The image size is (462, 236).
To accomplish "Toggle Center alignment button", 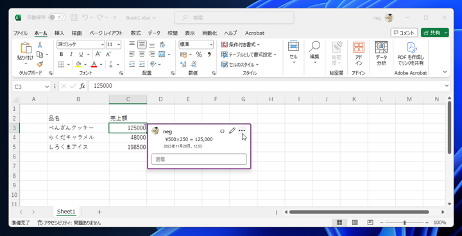I will (142, 55).
